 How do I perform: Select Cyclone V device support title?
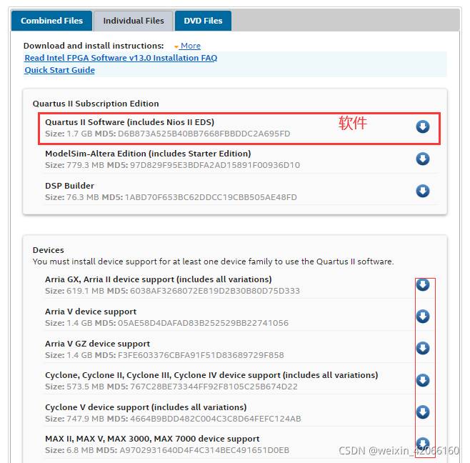pos(146,407)
